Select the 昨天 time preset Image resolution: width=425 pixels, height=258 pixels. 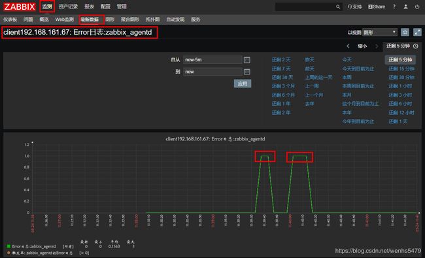[309, 59]
